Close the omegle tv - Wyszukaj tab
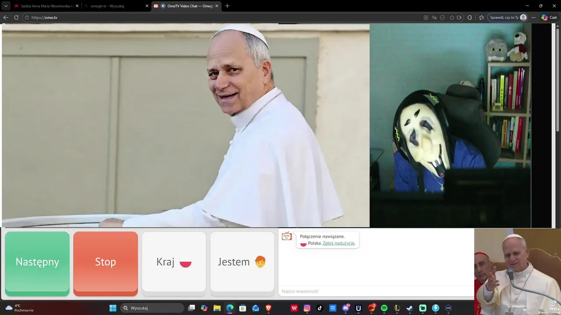Image resolution: width=561 pixels, height=315 pixels. coord(147,6)
